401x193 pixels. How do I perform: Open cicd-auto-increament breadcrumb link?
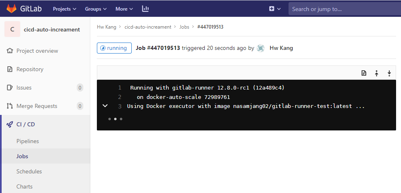tap(148, 27)
